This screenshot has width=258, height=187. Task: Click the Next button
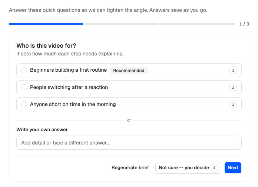click(233, 168)
